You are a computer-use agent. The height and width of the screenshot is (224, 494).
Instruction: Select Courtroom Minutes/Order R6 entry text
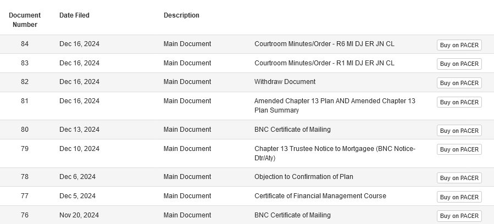click(324, 44)
